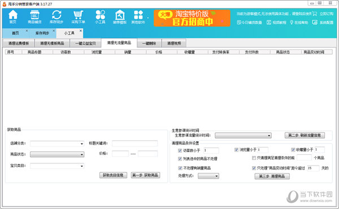Close the 库存同步 page tab

(54, 30)
